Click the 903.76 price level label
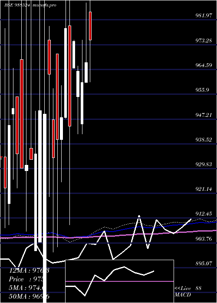 (204, 239)
